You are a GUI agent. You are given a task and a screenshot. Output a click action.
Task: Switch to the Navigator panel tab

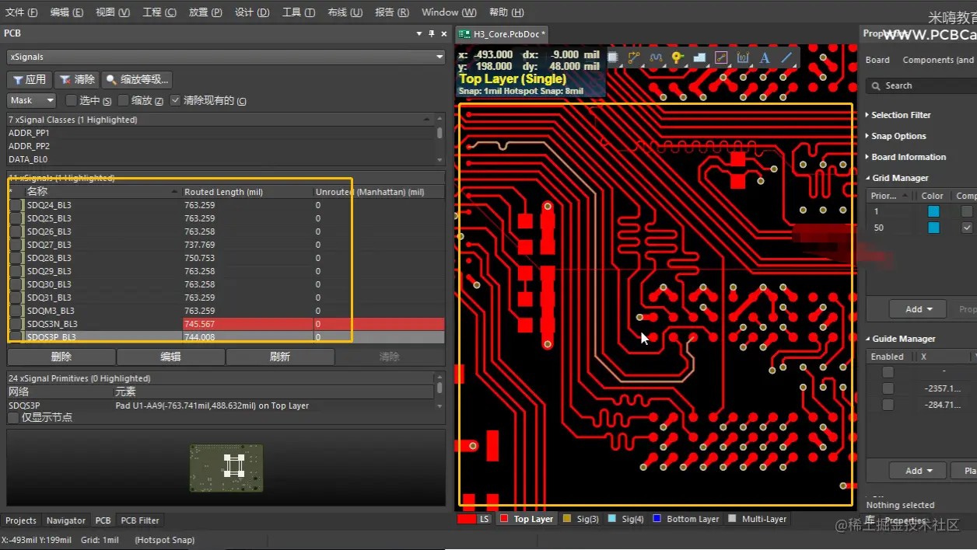[x=66, y=520]
